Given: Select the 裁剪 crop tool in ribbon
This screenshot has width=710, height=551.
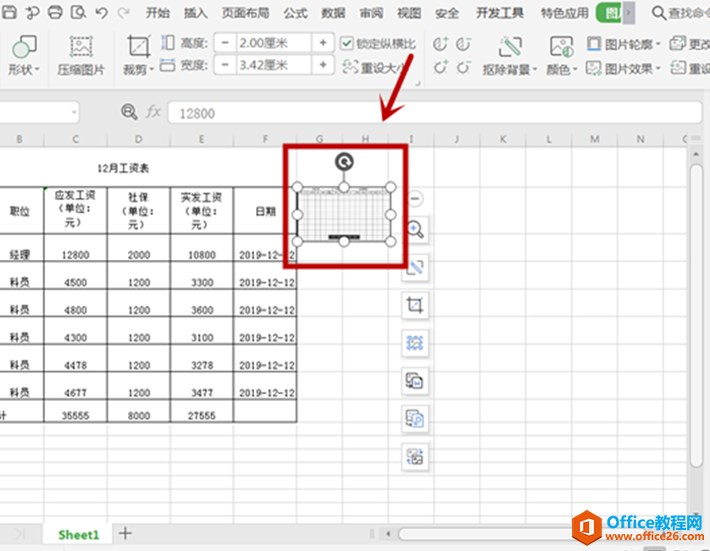Looking at the screenshot, I should [139, 56].
